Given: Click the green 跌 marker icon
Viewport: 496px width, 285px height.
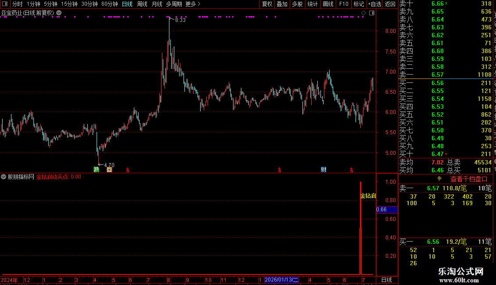Looking at the screenshot, I should click(97, 170).
